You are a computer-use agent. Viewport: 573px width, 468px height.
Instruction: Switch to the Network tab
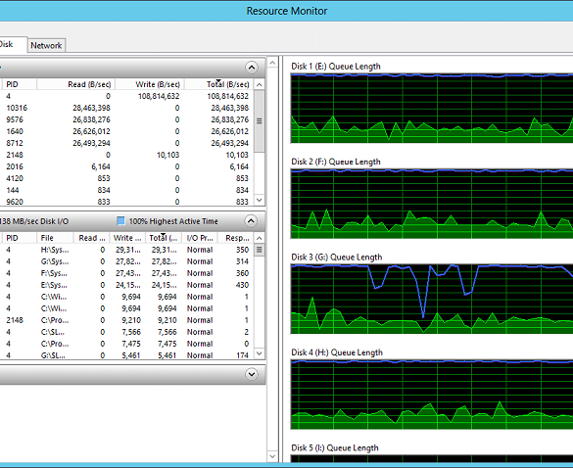pyautogui.click(x=46, y=45)
